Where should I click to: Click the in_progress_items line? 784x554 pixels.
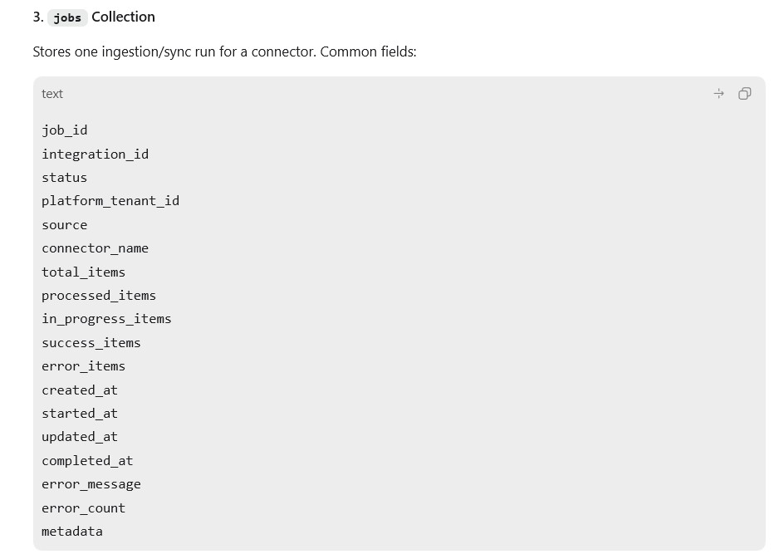coord(106,319)
